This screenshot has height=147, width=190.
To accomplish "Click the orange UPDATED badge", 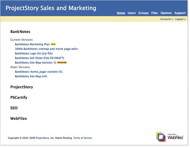I will (62, 62).
